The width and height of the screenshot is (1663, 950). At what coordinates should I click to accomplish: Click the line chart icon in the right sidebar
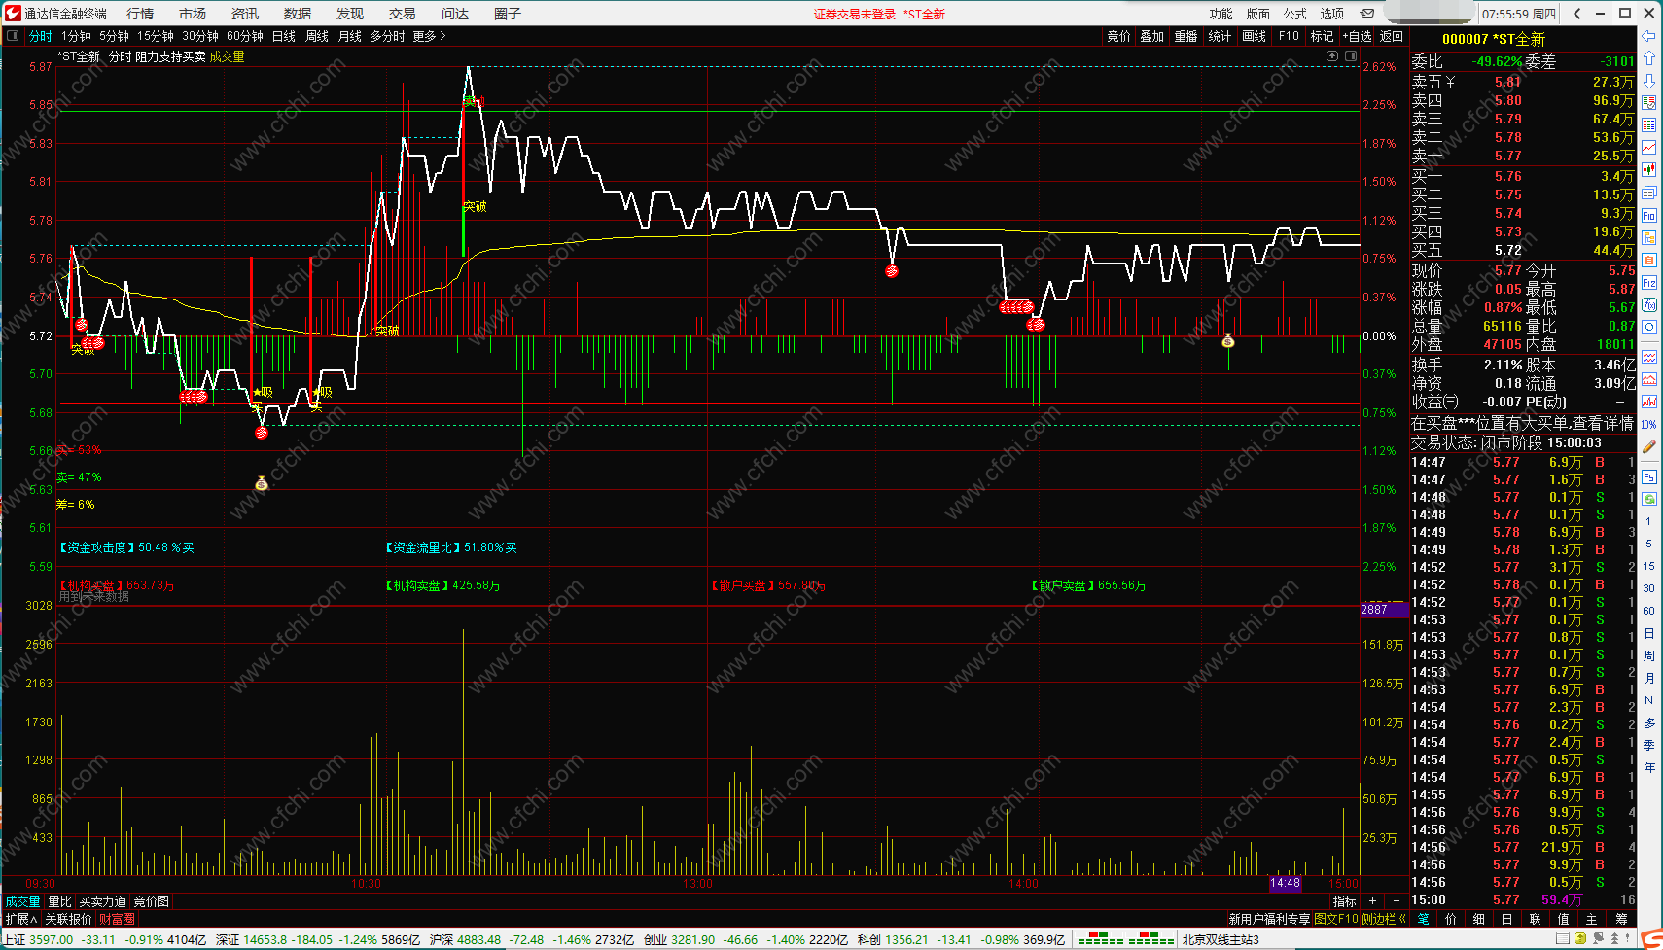point(1648,148)
